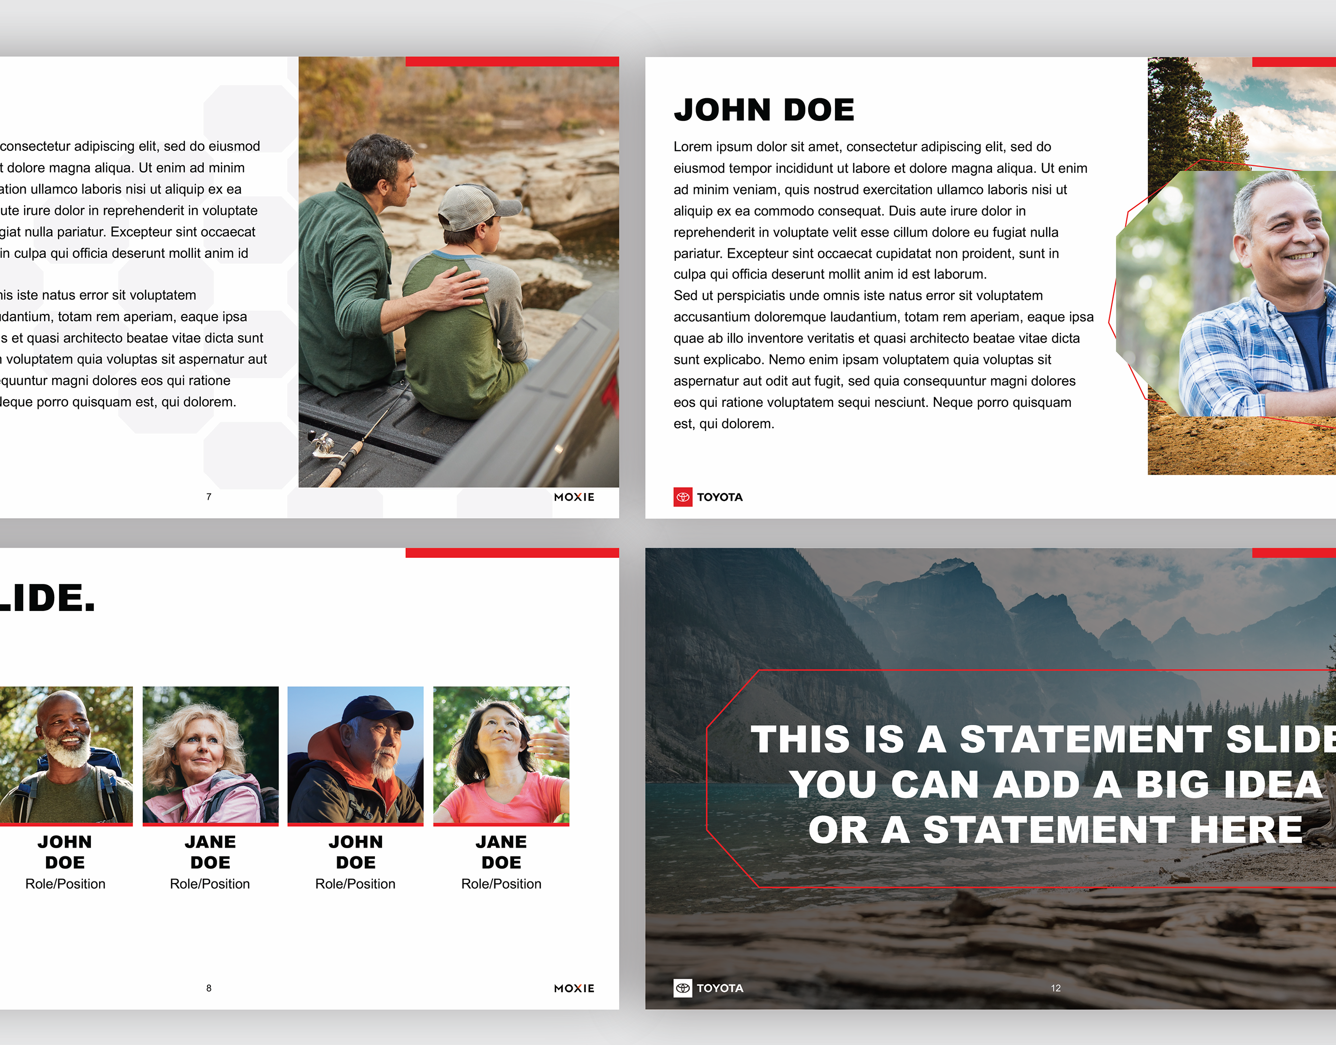The height and width of the screenshot is (1045, 1336).
Task: Click the JOHN DOE slide heading
Action: click(x=763, y=110)
